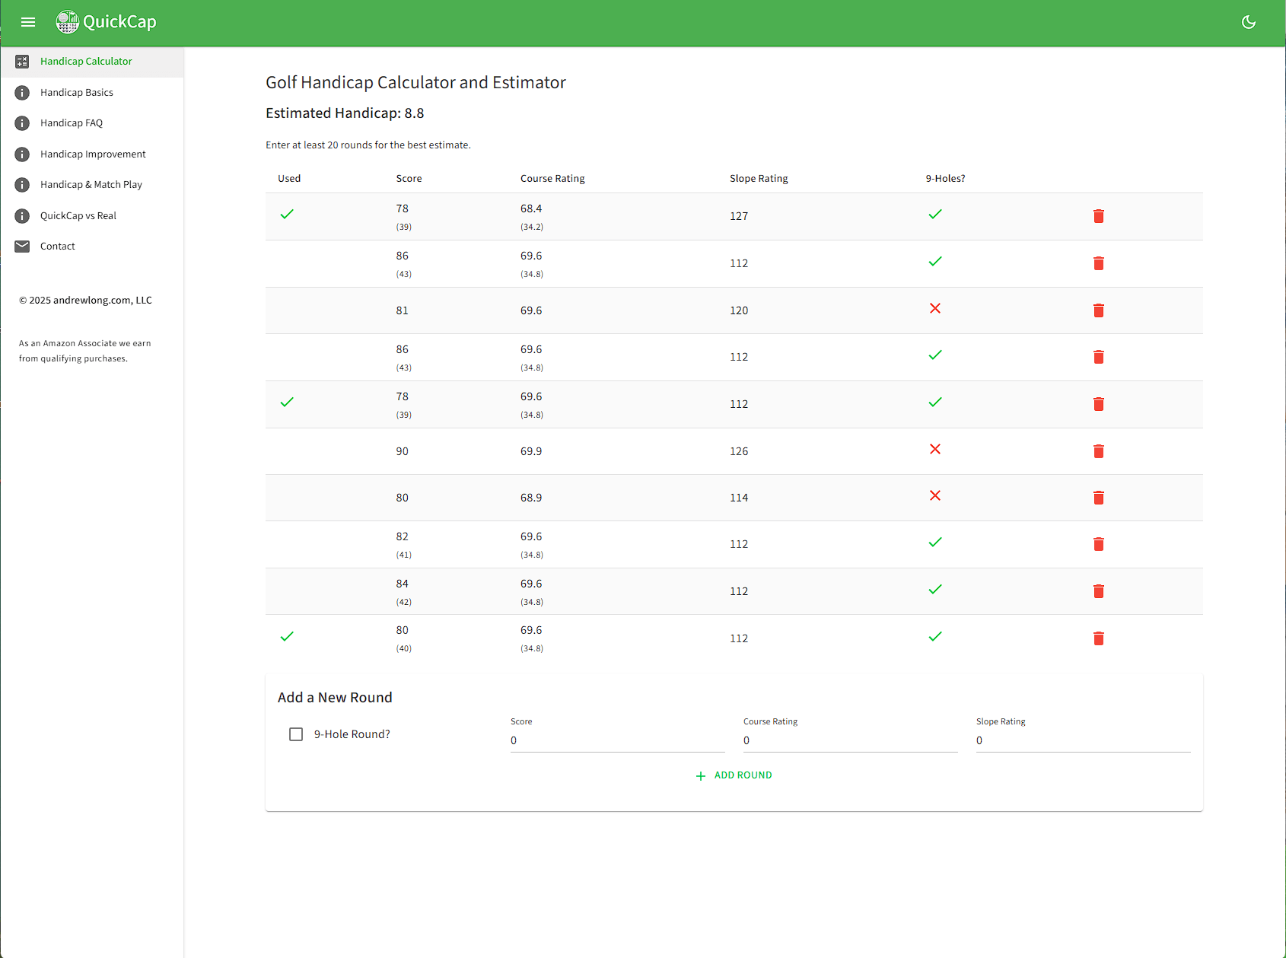Click the Contact envelope icon
The image size is (1286, 958).
click(x=22, y=247)
